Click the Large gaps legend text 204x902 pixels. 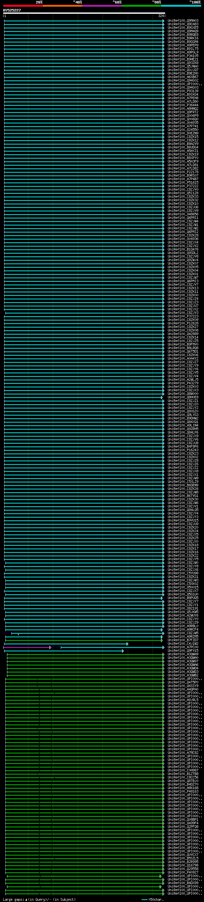pos(14,899)
